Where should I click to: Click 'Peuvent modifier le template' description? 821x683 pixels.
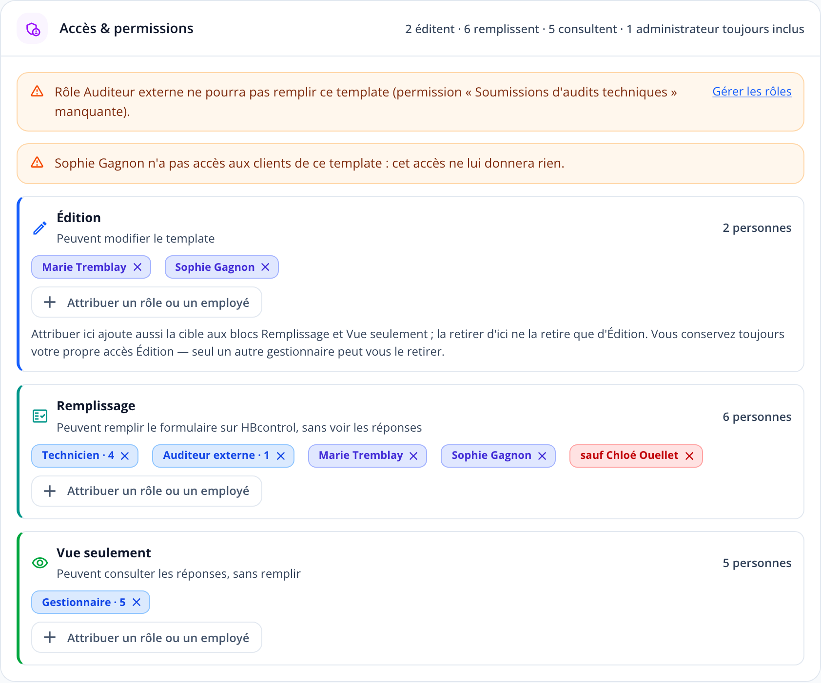[136, 239]
